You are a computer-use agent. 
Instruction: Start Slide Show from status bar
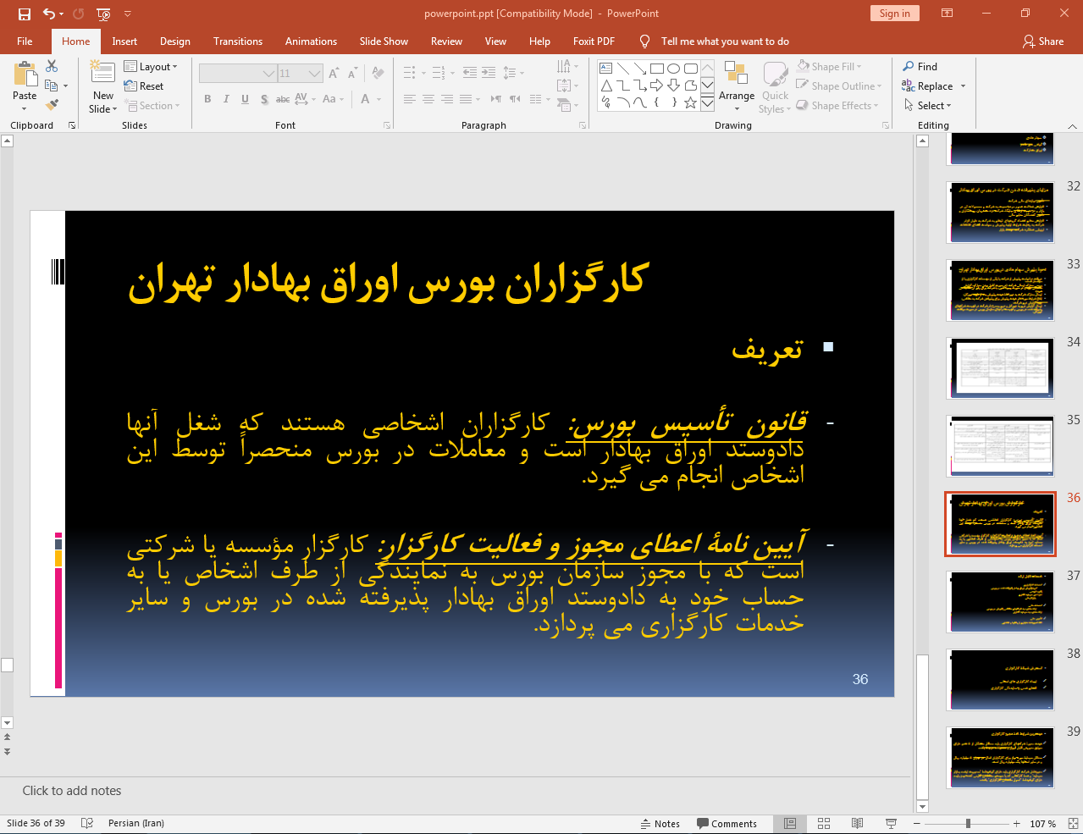891,824
